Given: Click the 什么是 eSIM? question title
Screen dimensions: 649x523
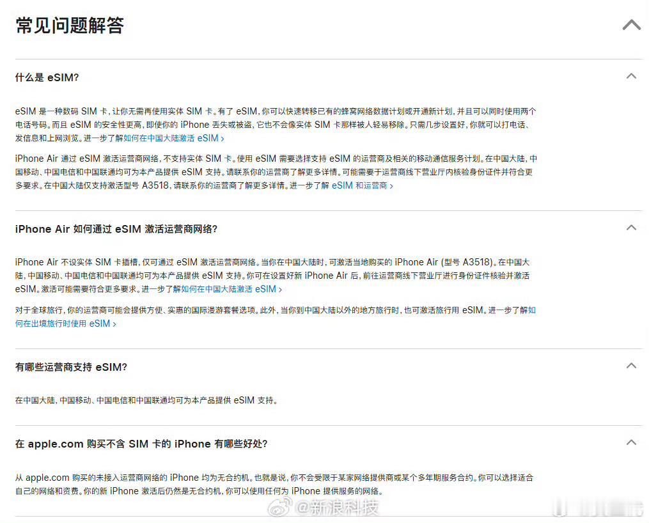Looking at the screenshot, I should tap(47, 77).
